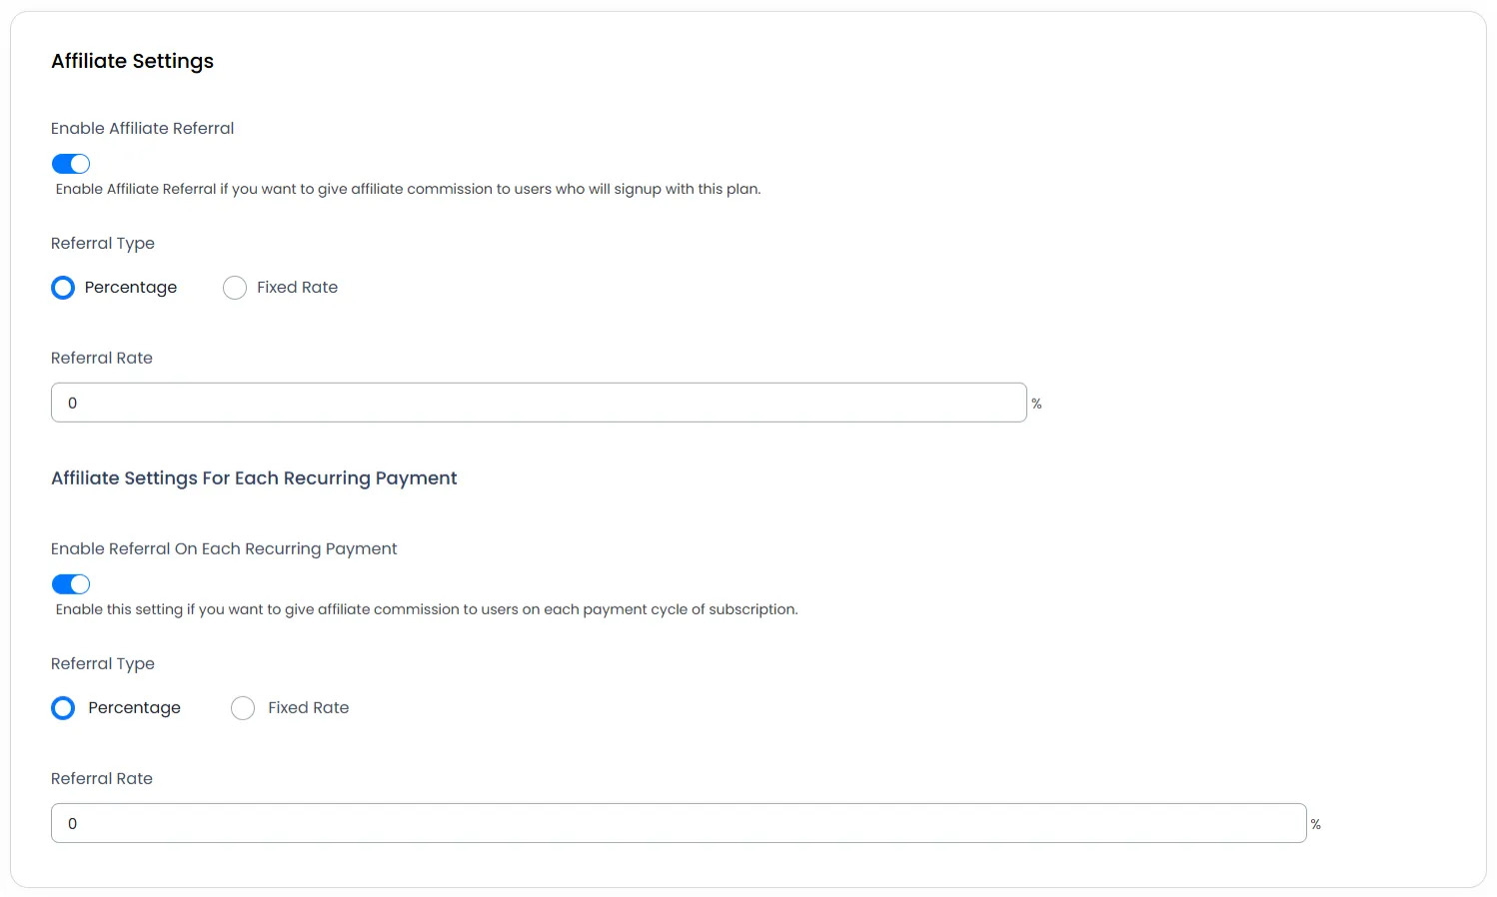Viewport: 1497px width, 897px height.
Task: Click the Enable Affiliate Referral label text
Action: click(142, 128)
